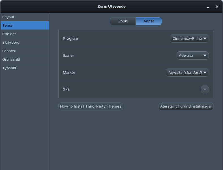223x170 pixels.
Task: Open the Markör dropdown Adwaita (standard)
Action: 187,73
